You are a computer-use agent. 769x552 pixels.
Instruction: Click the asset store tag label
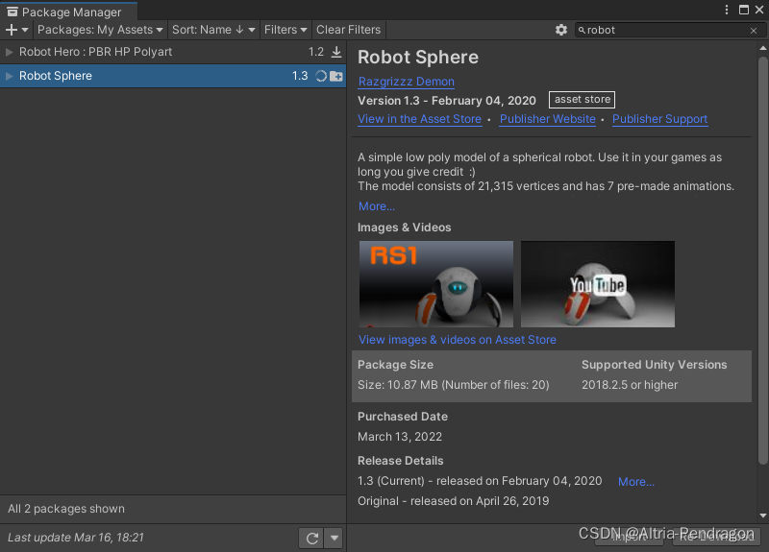(x=583, y=100)
